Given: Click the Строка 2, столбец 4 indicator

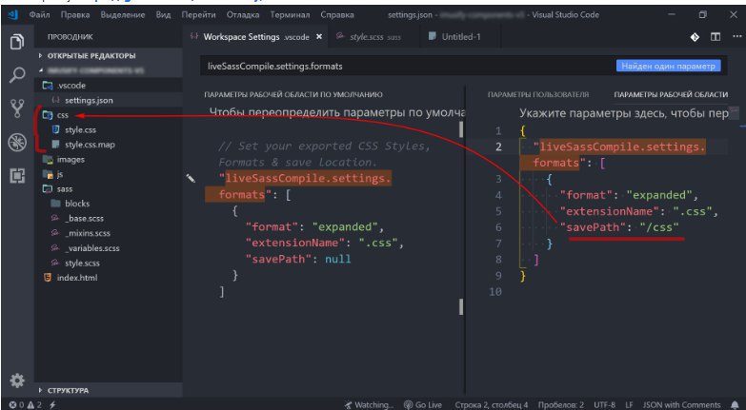Looking at the screenshot, I should point(492,405).
